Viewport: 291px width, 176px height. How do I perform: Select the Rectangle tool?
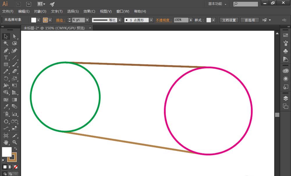tap(6, 64)
